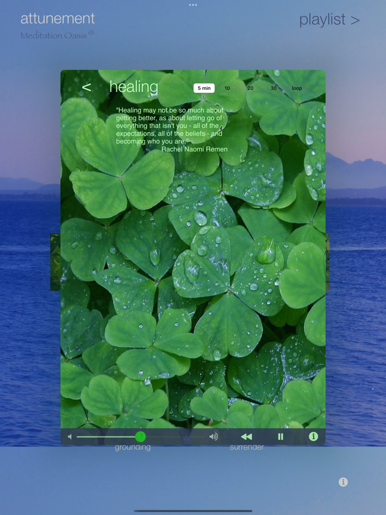This screenshot has height=515, width=386.
Task: Go back using the < arrow beside healing
Action: click(x=87, y=87)
